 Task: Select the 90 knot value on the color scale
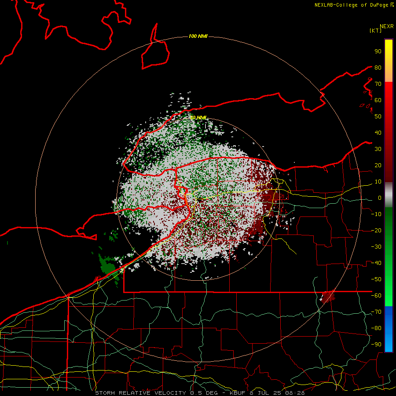tap(378, 51)
